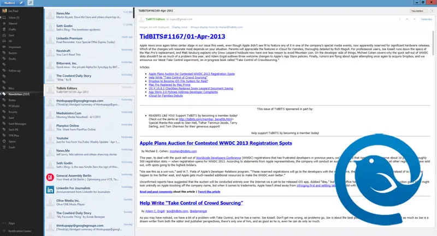Image resolution: width=437 pixels, height=236 pixels.
Task: Click the mcohen@tidbits.com email link
Action: [x=183, y=151]
